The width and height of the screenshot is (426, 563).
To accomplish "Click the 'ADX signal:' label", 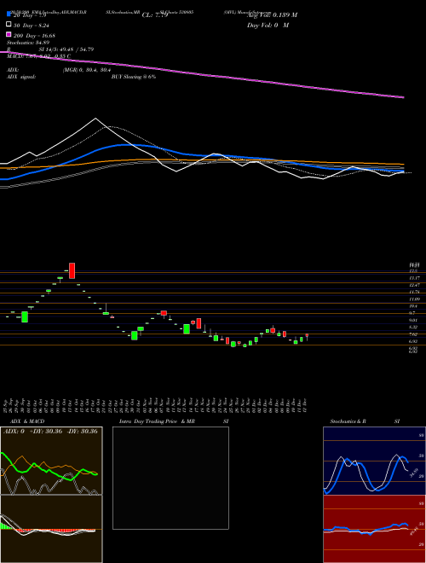I will pyautogui.click(x=21, y=77).
